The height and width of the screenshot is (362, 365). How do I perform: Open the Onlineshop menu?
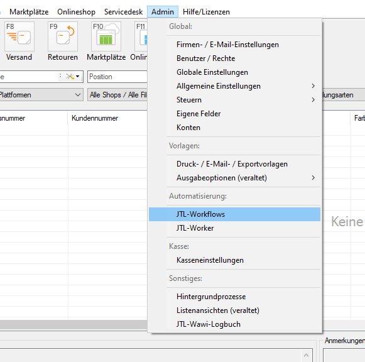[x=77, y=12]
